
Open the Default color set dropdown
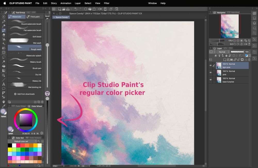[22, 141]
